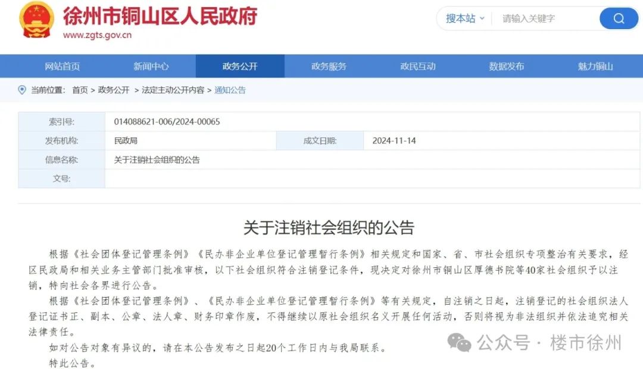Open the 政务服务 nav tab

tap(329, 66)
